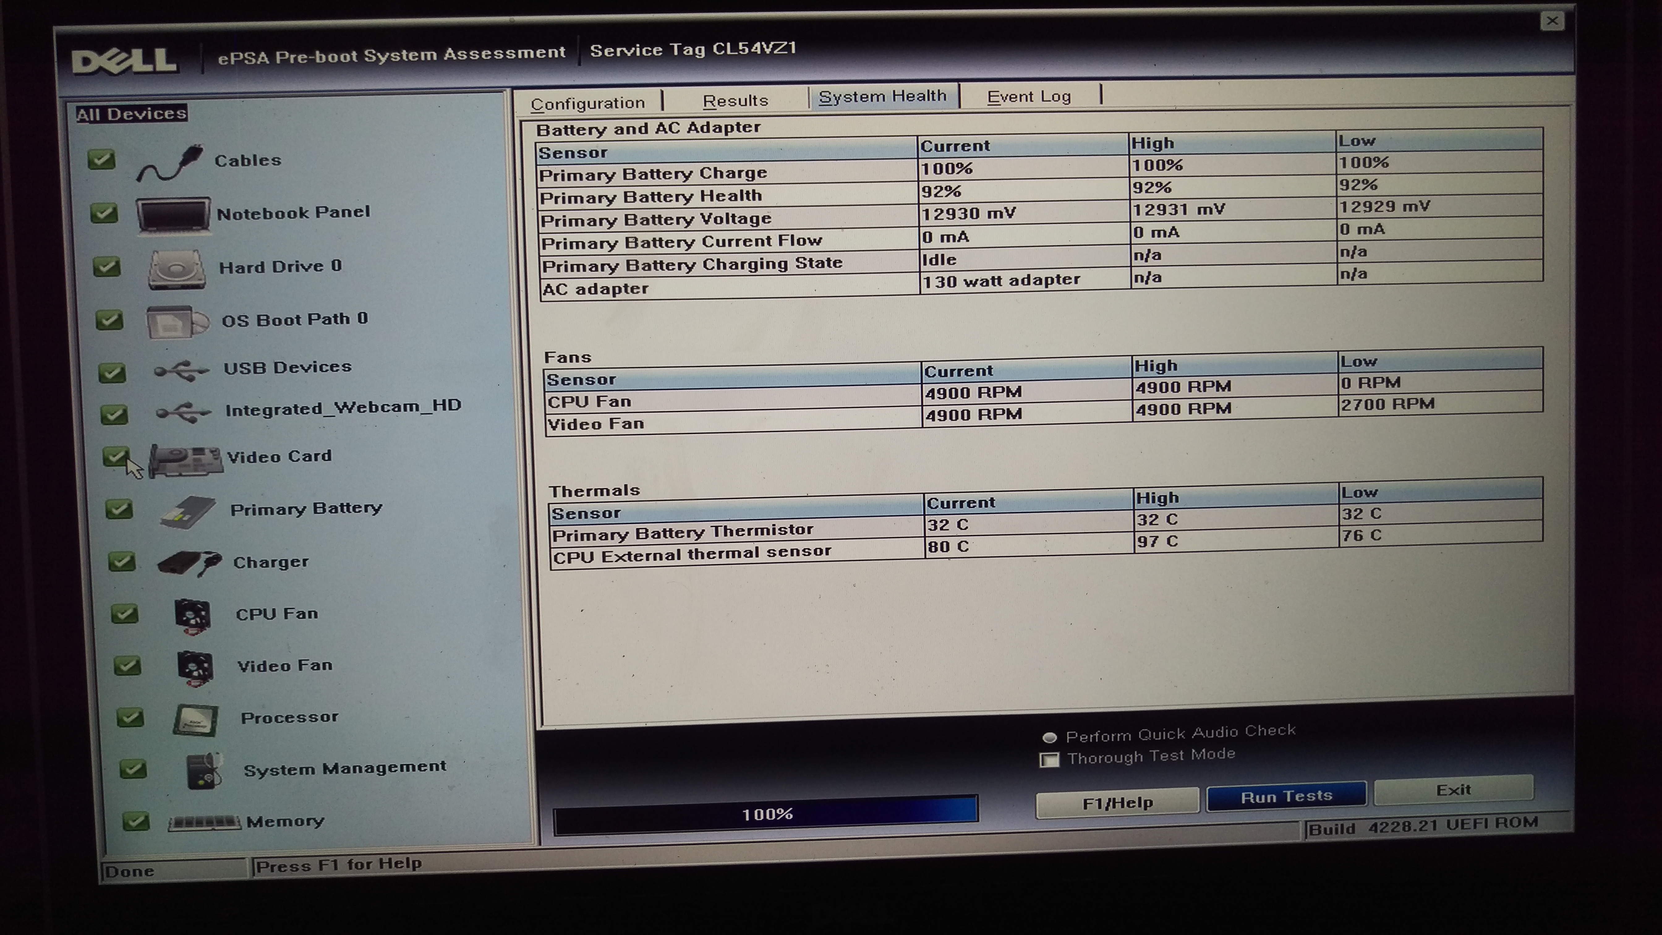This screenshot has height=935, width=1662.
Task: Toggle the OS Boot Path 0 checkbox
Action: (x=109, y=319)
